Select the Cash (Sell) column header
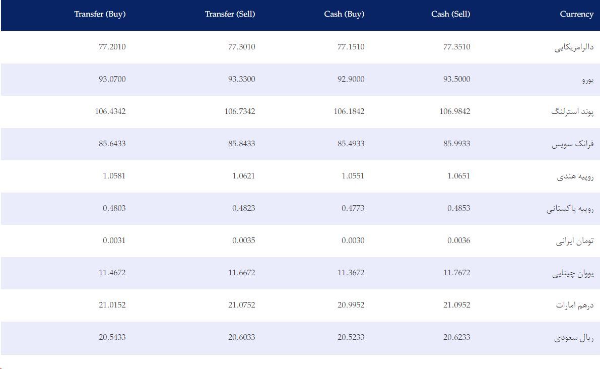600x369 pixels. 451,14
